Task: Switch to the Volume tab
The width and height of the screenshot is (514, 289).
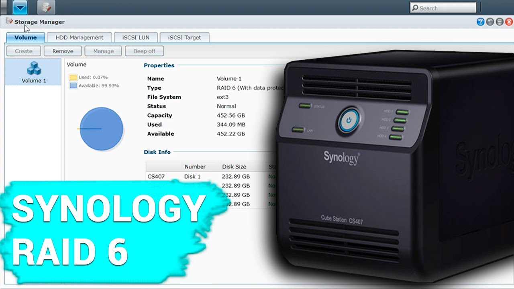Action: [26, 37]
